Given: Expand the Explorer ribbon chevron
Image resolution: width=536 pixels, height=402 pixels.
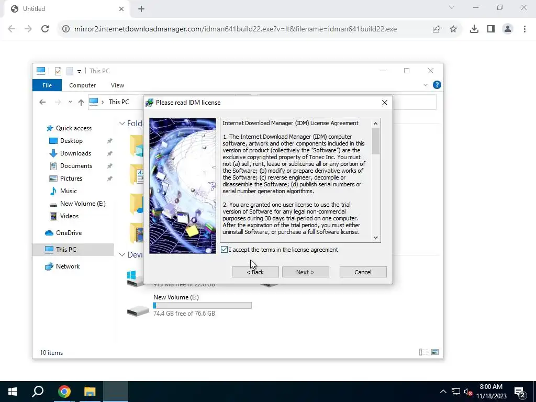Looking at the screenshot, I should point(426,85).
